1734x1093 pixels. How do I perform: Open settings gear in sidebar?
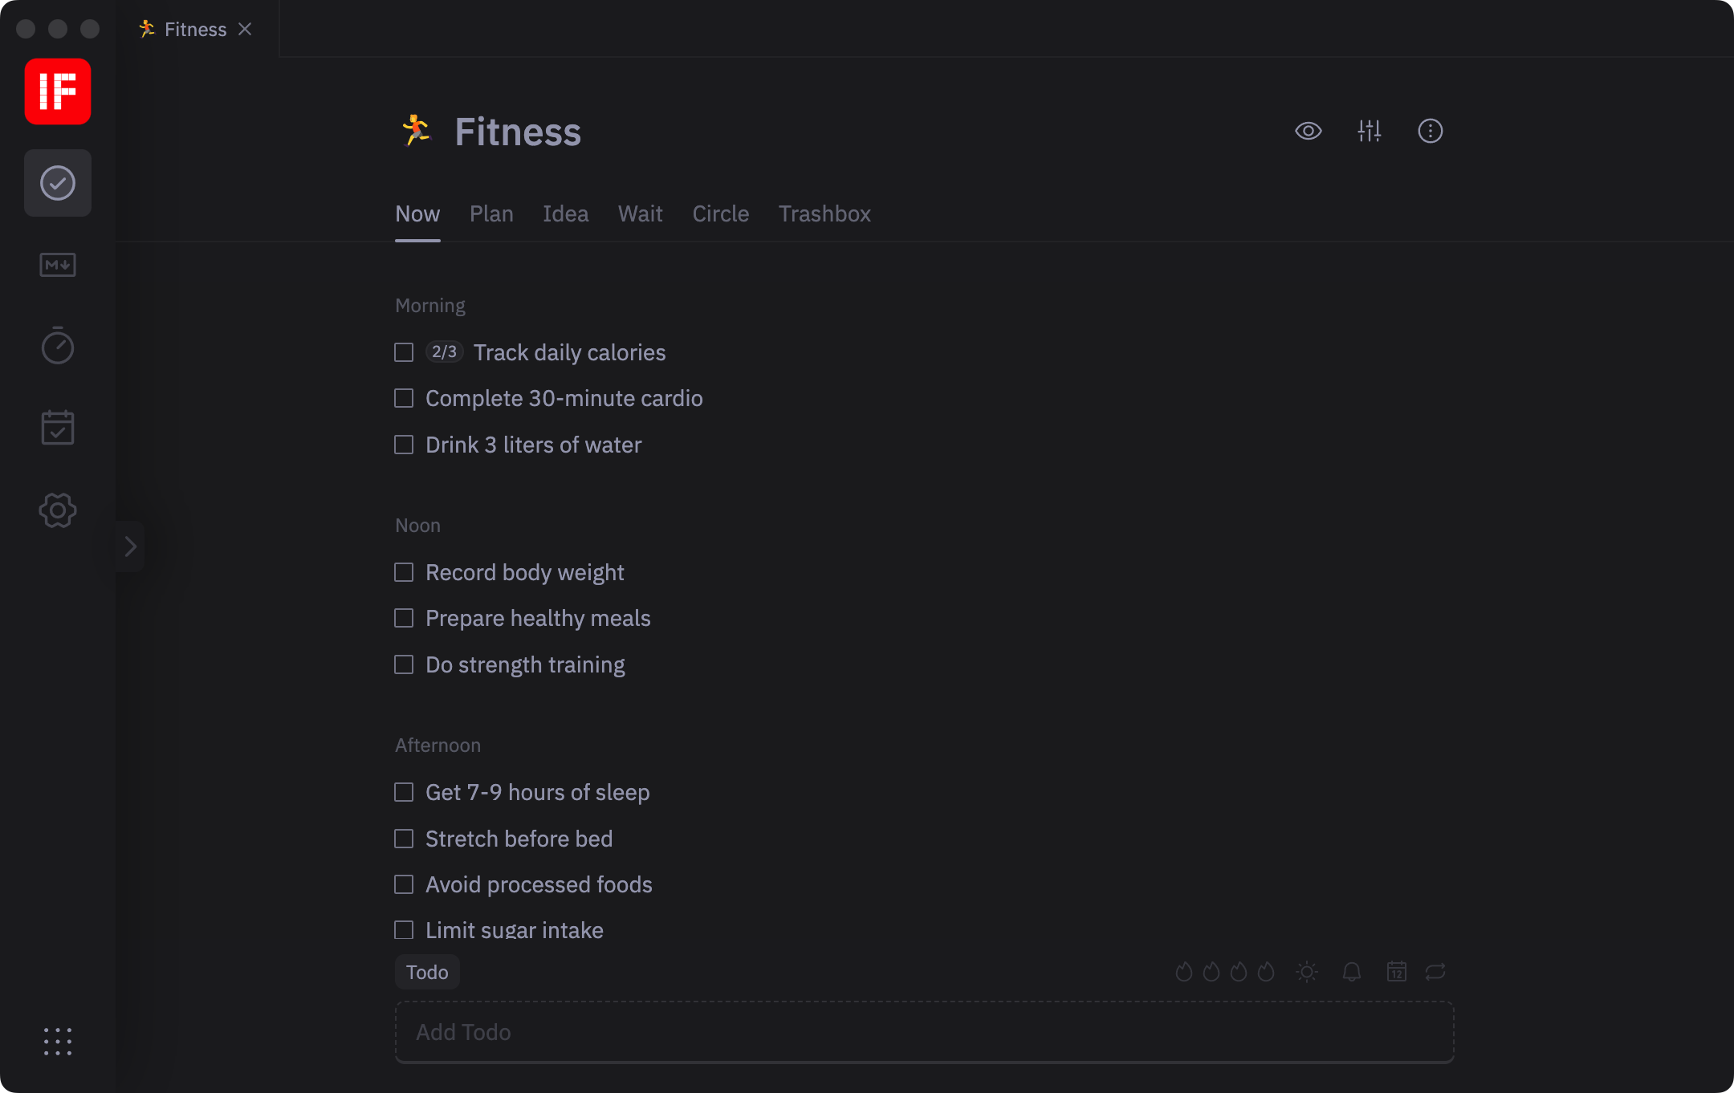(x=58, y=510)
